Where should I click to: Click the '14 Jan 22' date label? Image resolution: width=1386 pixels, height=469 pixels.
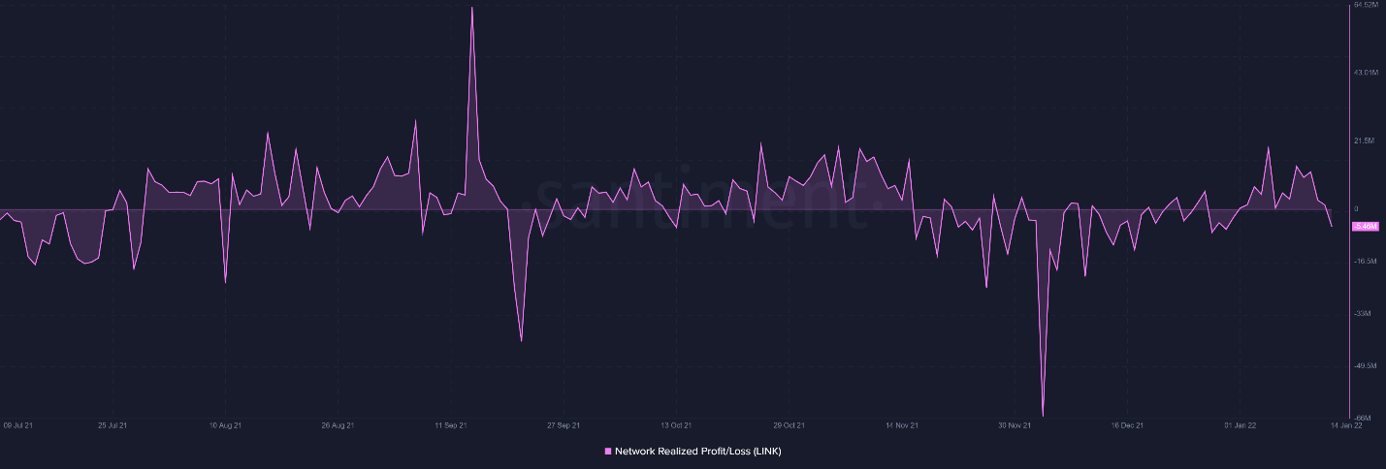point(1347,425)
